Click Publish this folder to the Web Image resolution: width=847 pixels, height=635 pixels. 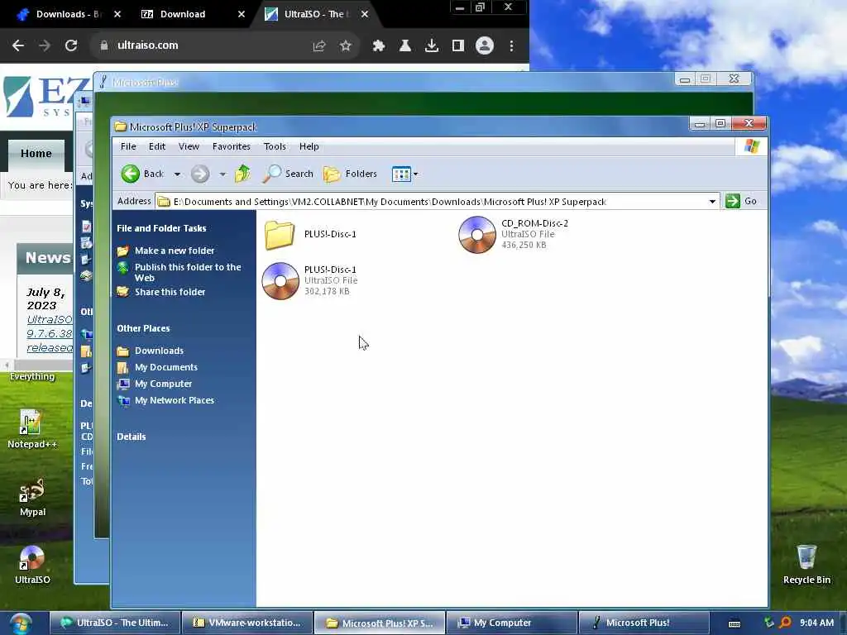tap(188, 272)
